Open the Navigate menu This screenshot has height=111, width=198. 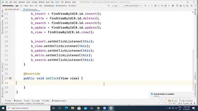point(22,2)
